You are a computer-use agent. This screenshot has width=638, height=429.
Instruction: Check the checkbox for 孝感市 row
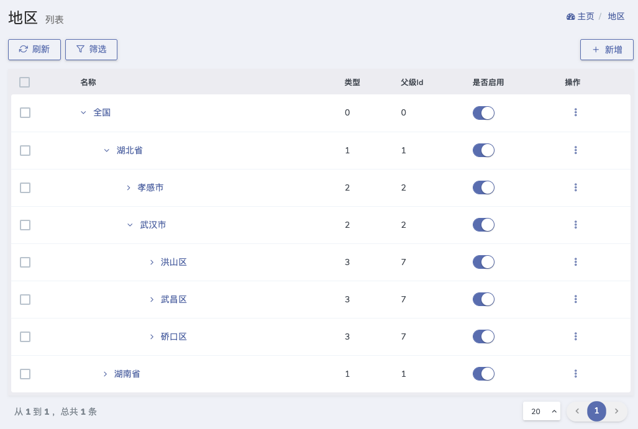click(x=25, y=188)
